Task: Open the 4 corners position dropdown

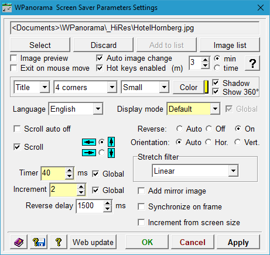Action: [x=112, y=87]
